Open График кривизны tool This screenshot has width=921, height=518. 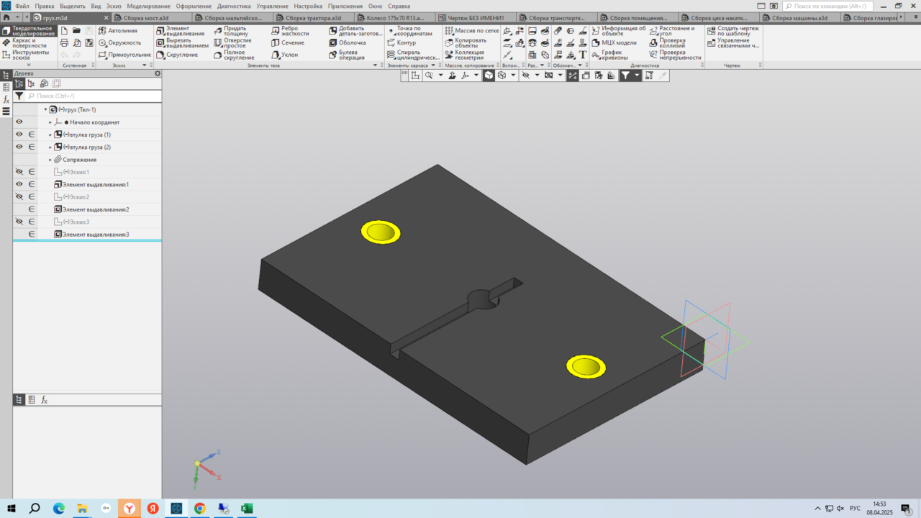(x=610, y=55)
